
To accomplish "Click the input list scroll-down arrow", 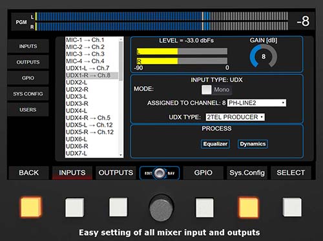I will (121, 155).
